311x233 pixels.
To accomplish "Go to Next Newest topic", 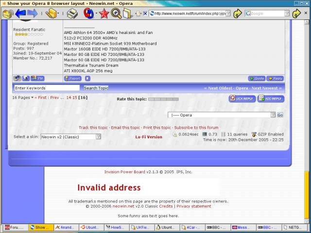I will (264, 88).
